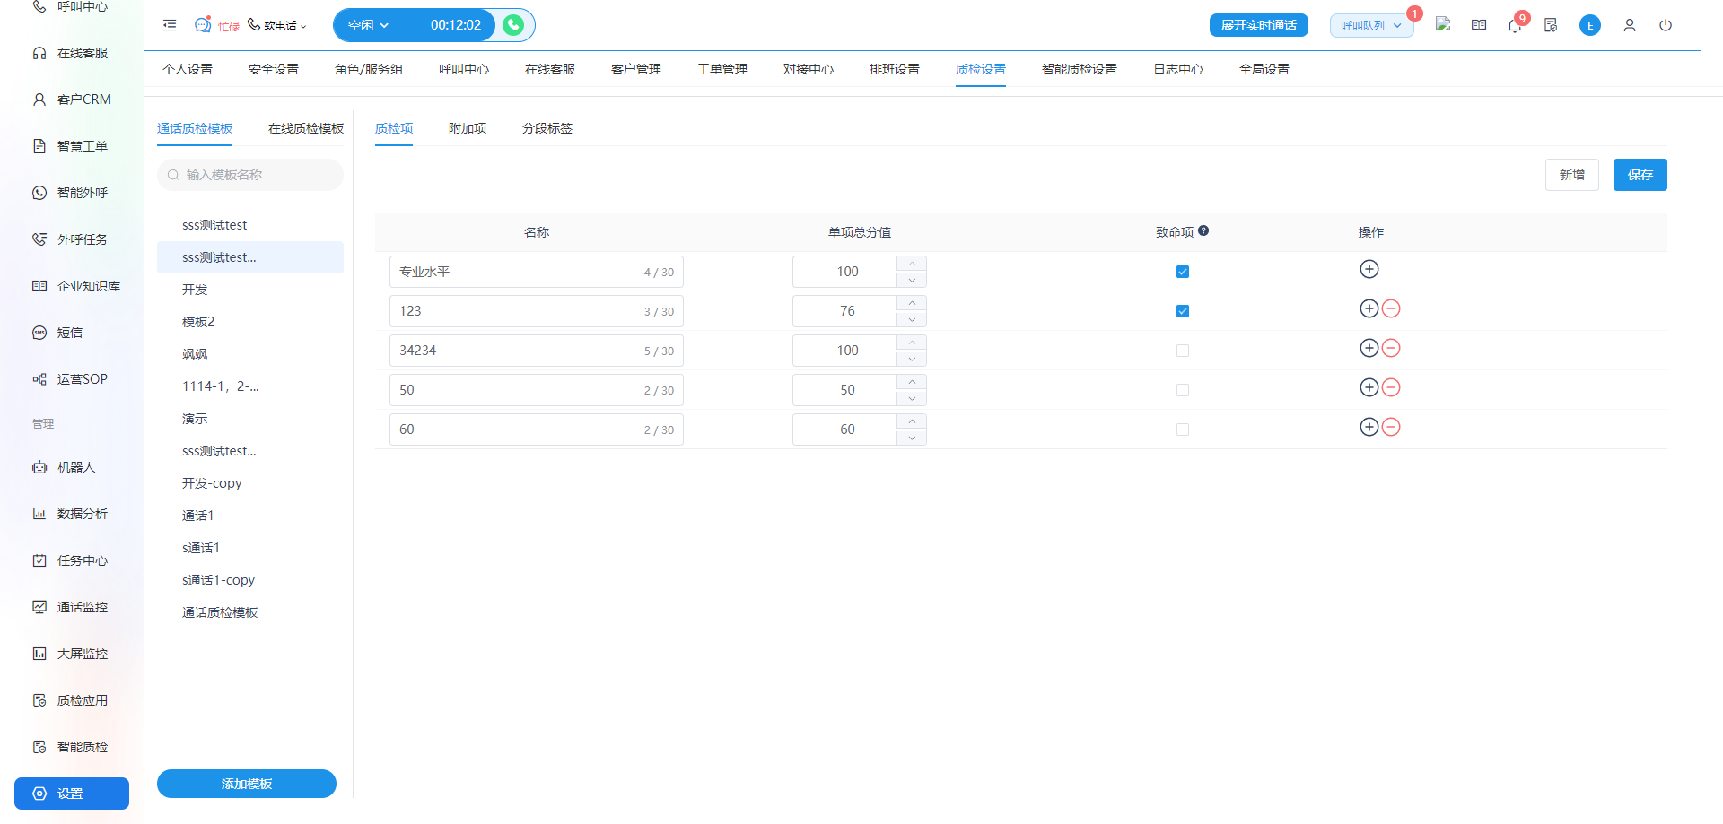Collapse the sidebar menu icon
The height and width of the screenshot is (824, 1723).
pos(170,25)
